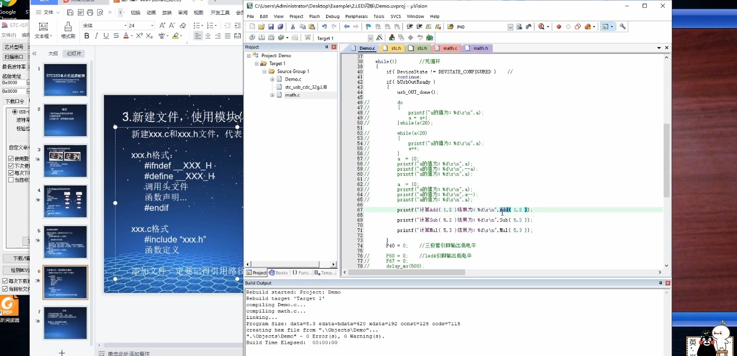Cut selection with the scissors icon
Screen dimensions: 737x356
pos(293,26)
